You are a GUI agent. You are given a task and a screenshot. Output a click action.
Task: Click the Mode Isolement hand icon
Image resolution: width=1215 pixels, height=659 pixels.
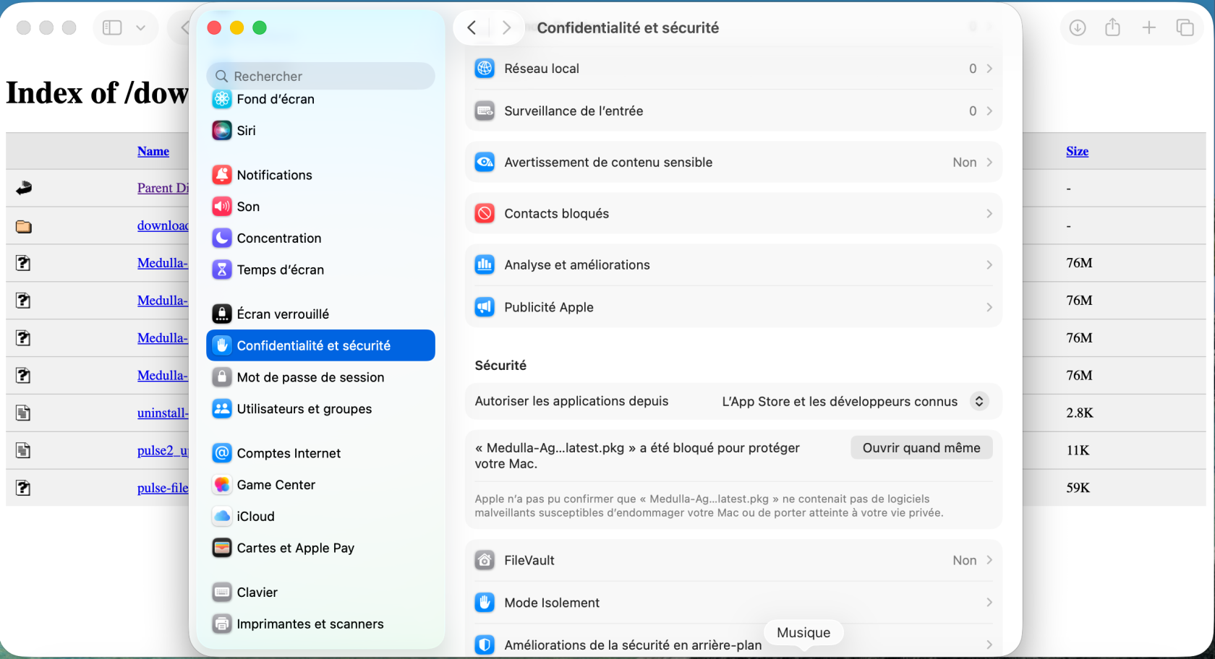(x=485, y=603)
